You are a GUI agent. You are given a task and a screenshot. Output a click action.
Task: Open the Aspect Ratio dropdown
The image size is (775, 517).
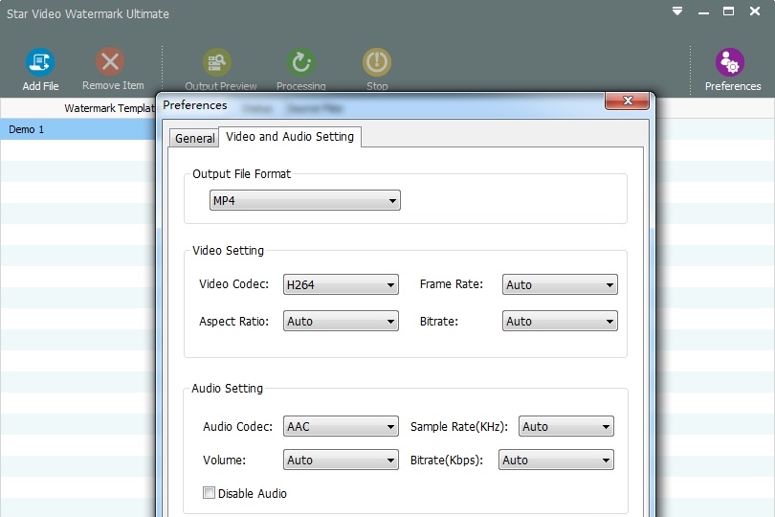click(x=341, y=321)
